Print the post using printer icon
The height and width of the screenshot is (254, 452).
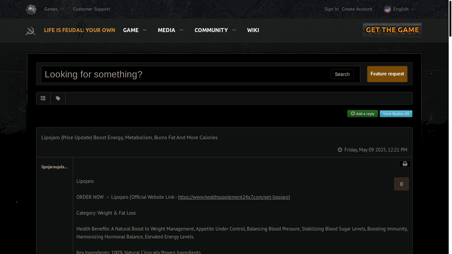pyautogui.click(x=405, y=164)
